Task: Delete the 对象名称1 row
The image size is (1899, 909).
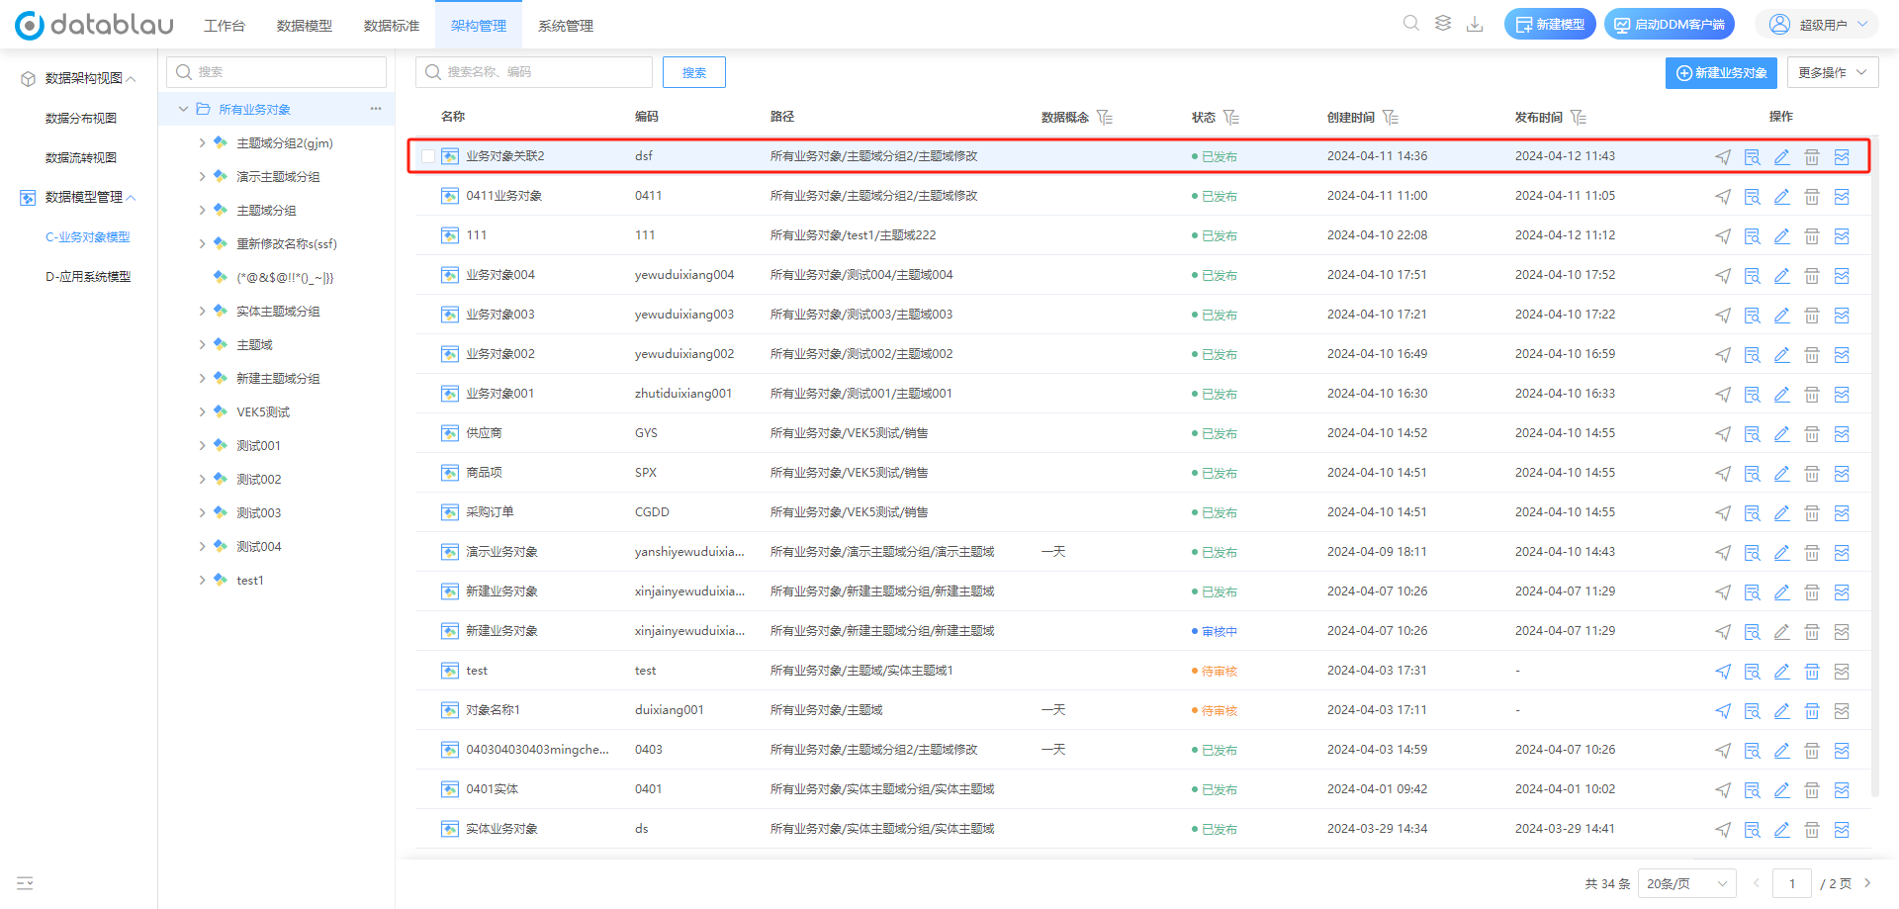Action: 1812,710
